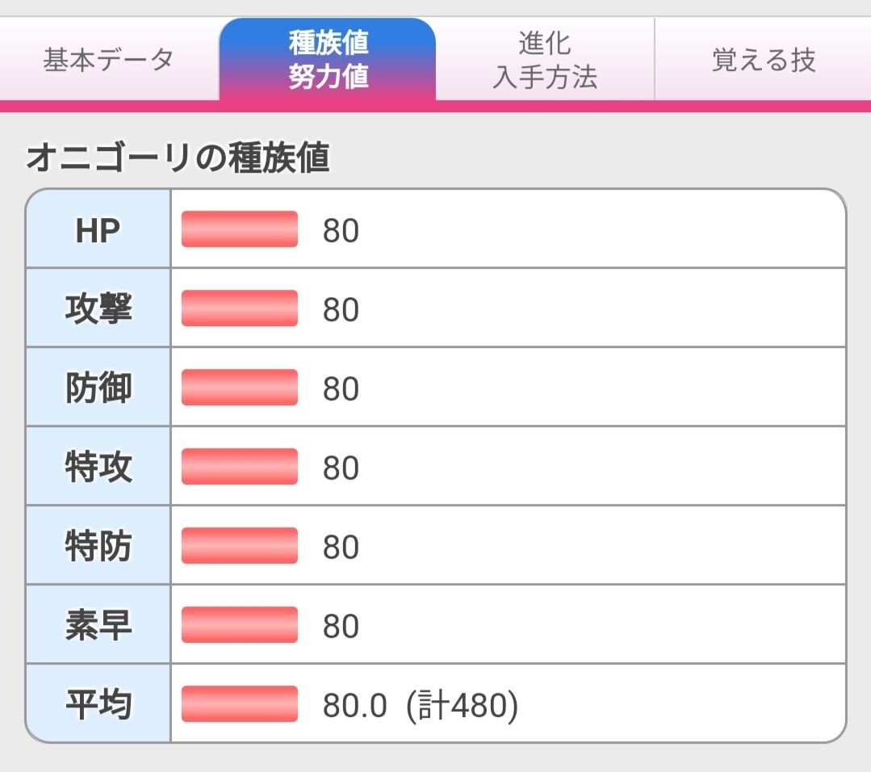Click the 攻撃 red stat bar
This screenshot has width=871, height=772.
point(240,308)
